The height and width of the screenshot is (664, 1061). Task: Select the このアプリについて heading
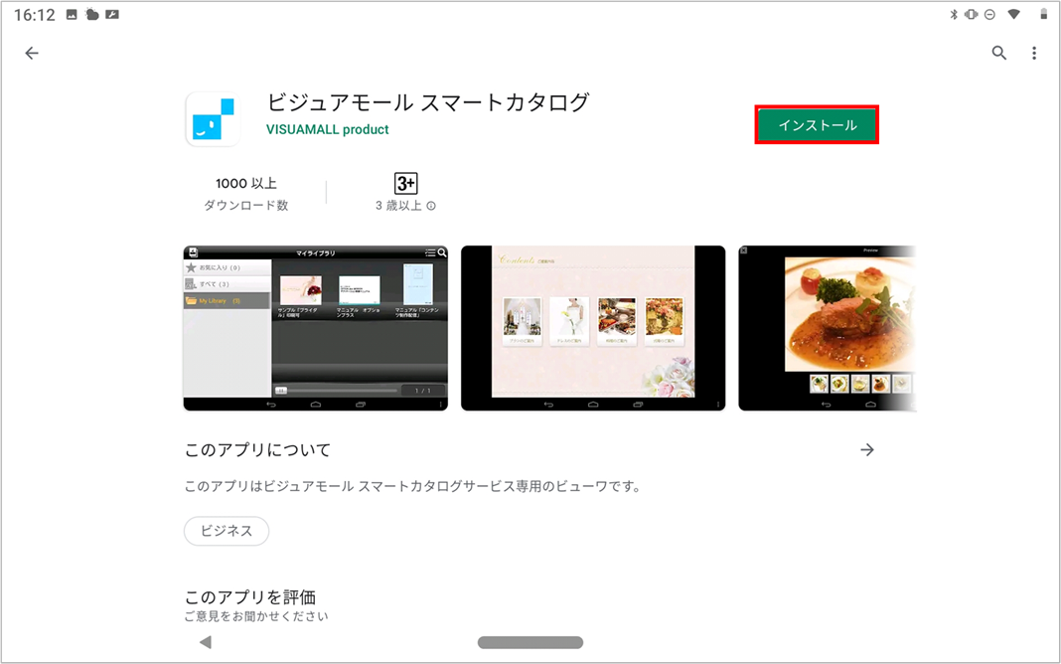(x=258, y=450)
